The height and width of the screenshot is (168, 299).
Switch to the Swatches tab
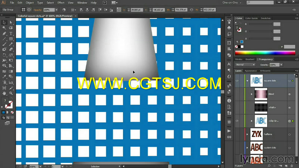[266, 18]
